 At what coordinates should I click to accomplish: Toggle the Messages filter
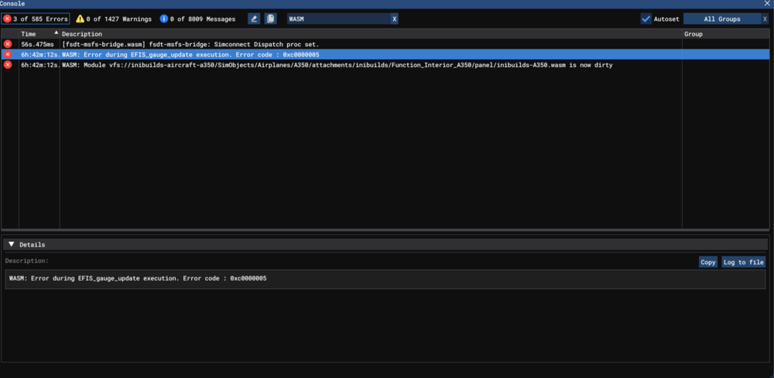click(x=197, y=19)
